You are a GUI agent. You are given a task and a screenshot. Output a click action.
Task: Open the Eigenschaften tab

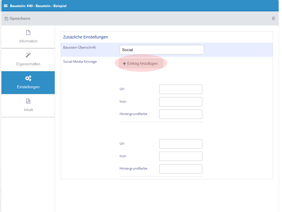[x=28, y=60]
